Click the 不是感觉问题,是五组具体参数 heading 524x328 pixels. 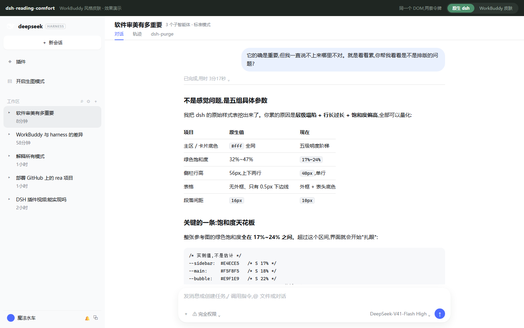226,100
